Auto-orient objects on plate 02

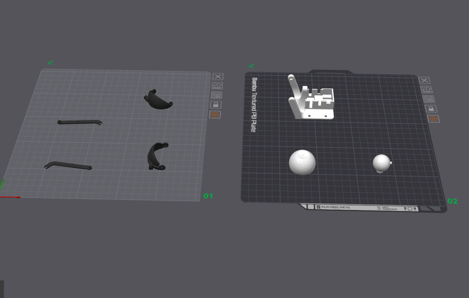[x=426, y=90]
